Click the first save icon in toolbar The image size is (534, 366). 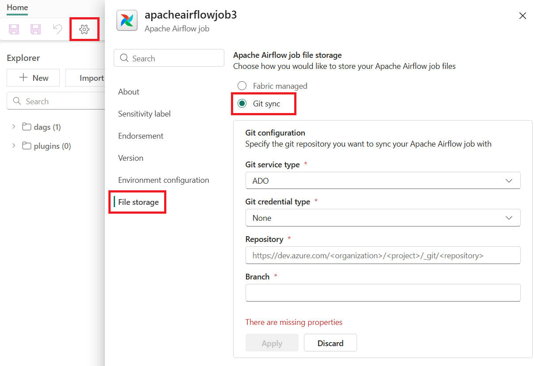click(x=14, y=30)
